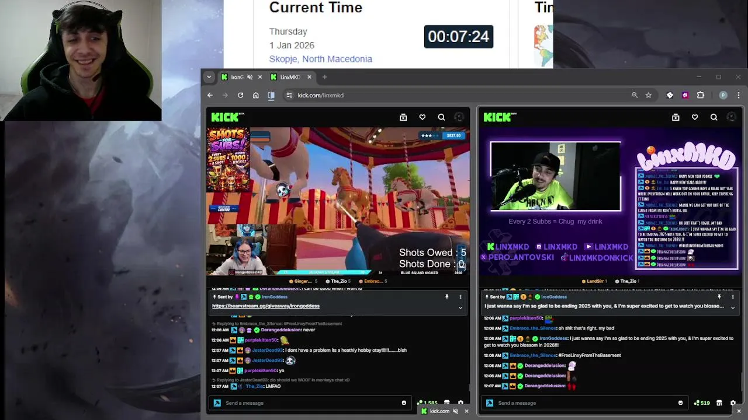Open chat settings gear in right chat
This screenshot has width=748, height=420.
pos(733,403)
